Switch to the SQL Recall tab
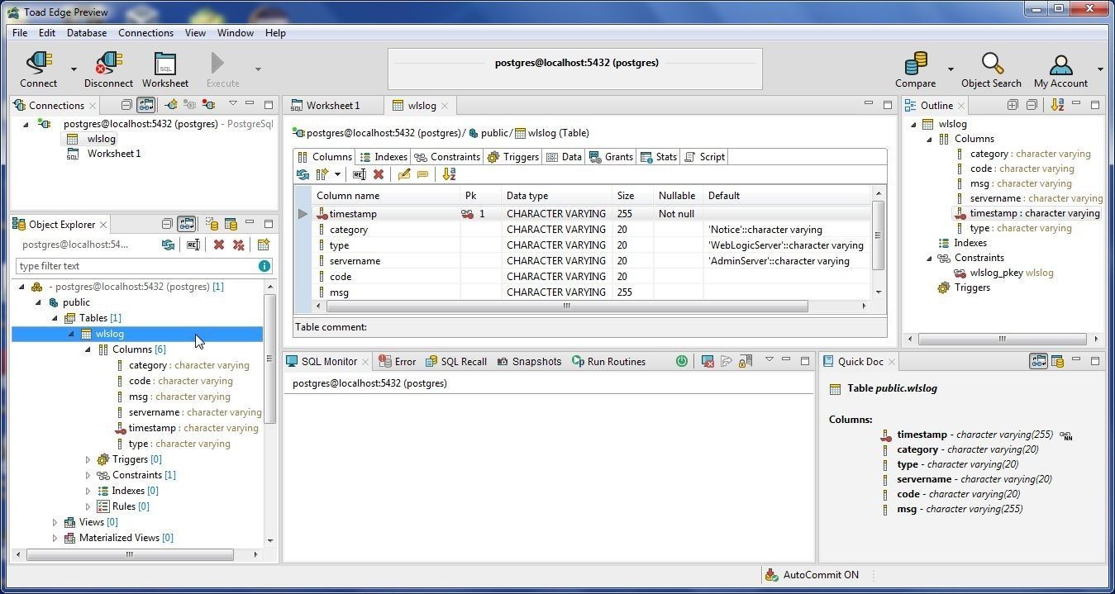This screenshot has height=594, width=1115. pos(456,362)
